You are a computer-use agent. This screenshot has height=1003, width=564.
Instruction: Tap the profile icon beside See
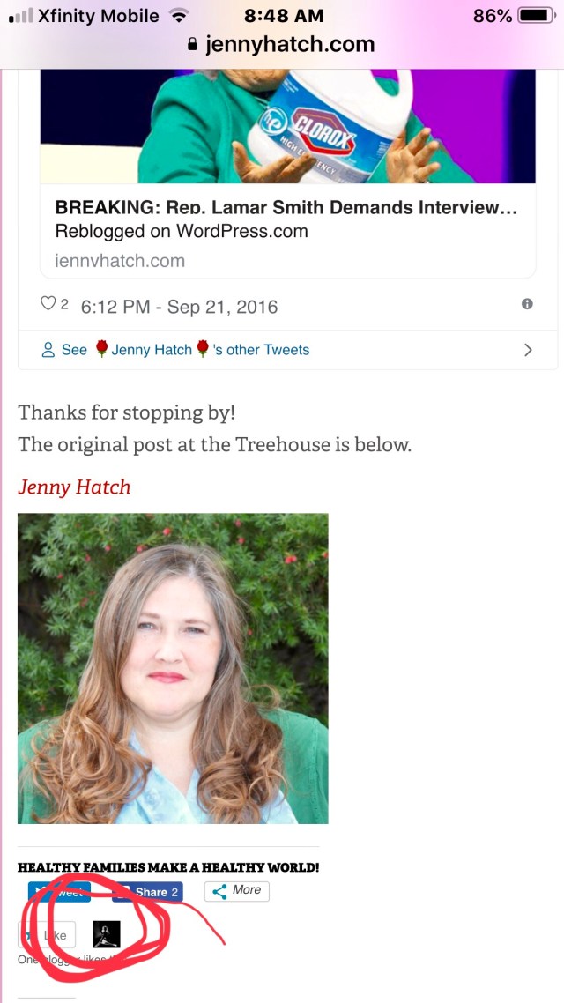[x=48, y=350]
